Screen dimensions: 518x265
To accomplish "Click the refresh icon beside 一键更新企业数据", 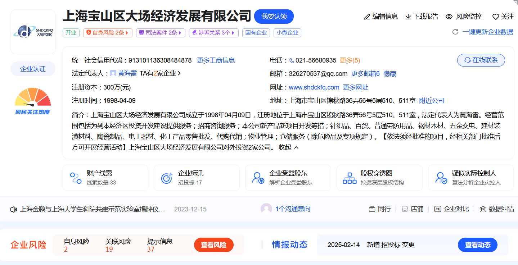I will 455,32.
